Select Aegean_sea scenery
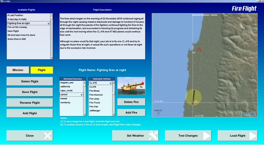The width and height of the screenshot is (264, 145). pos(71,83)
